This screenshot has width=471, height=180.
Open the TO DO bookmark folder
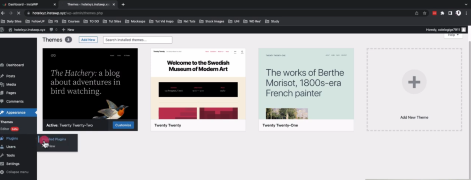click(x=91, y=21)
